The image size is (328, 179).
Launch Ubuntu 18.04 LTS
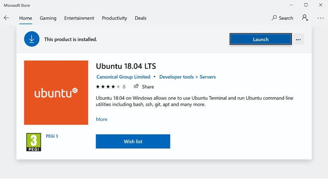click(x=260, y=39)
